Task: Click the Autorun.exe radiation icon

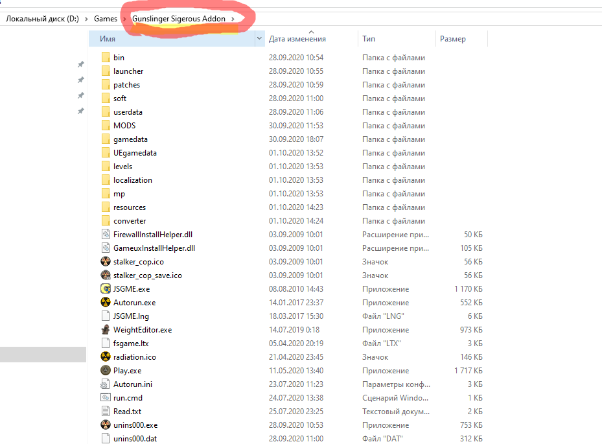Action: 106,302
